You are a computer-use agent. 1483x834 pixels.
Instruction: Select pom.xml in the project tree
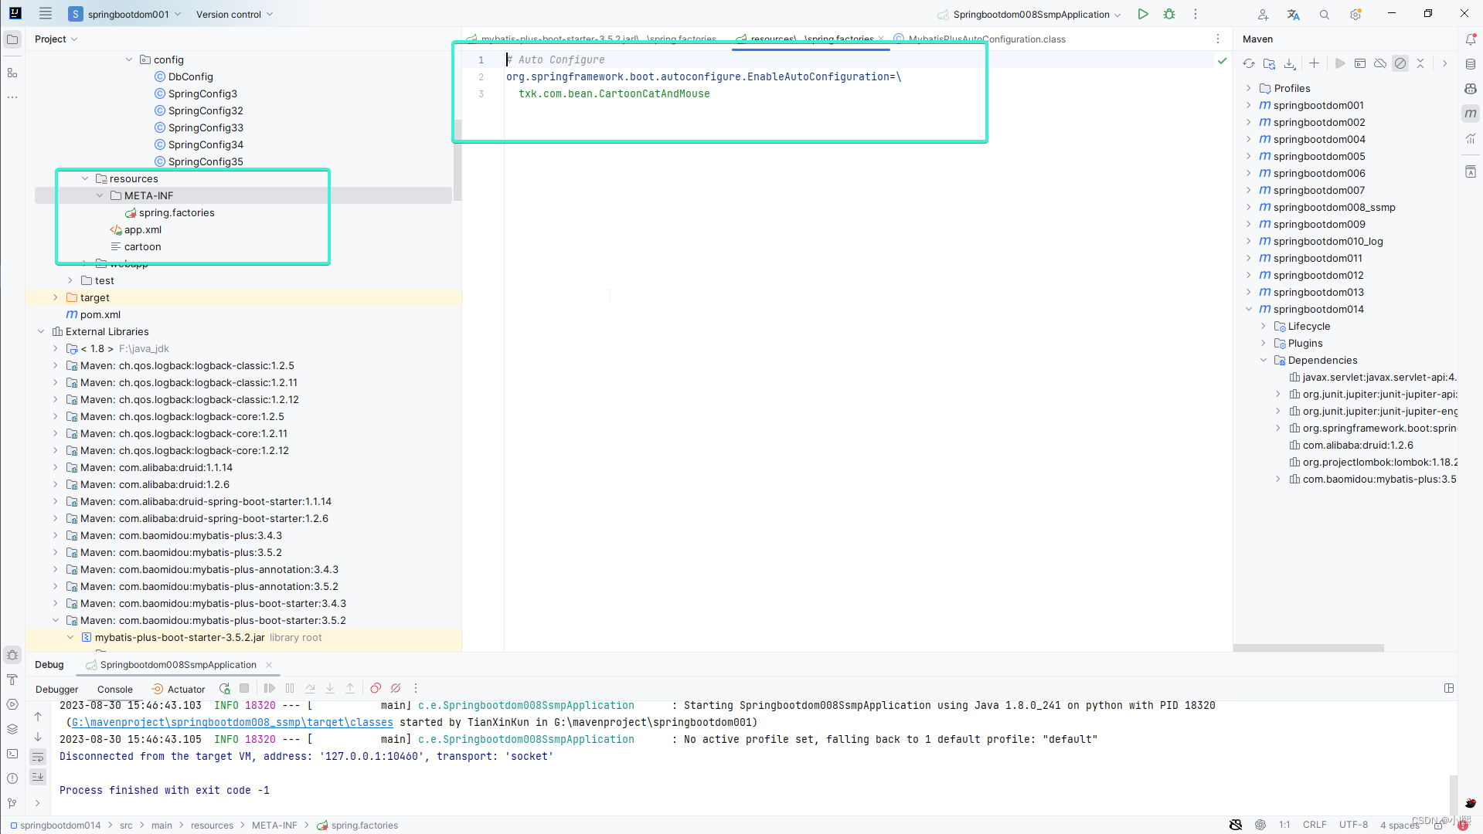pyautogui.click(x=100, y=314)
